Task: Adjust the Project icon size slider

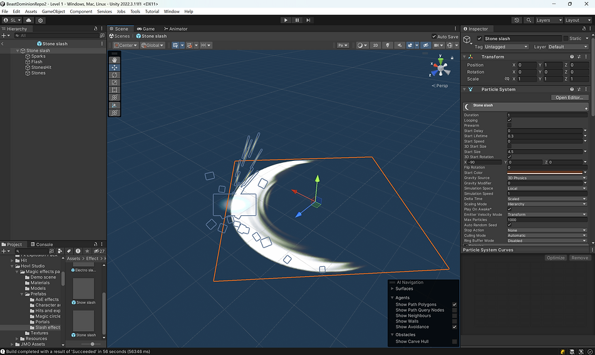Action: [92, 344]
